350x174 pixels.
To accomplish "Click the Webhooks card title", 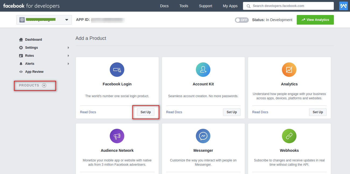I will (289, 150).
